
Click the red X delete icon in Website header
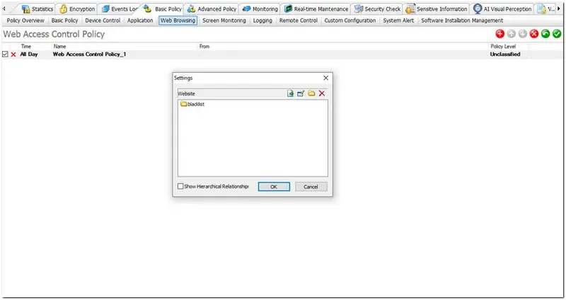point(322,93)
